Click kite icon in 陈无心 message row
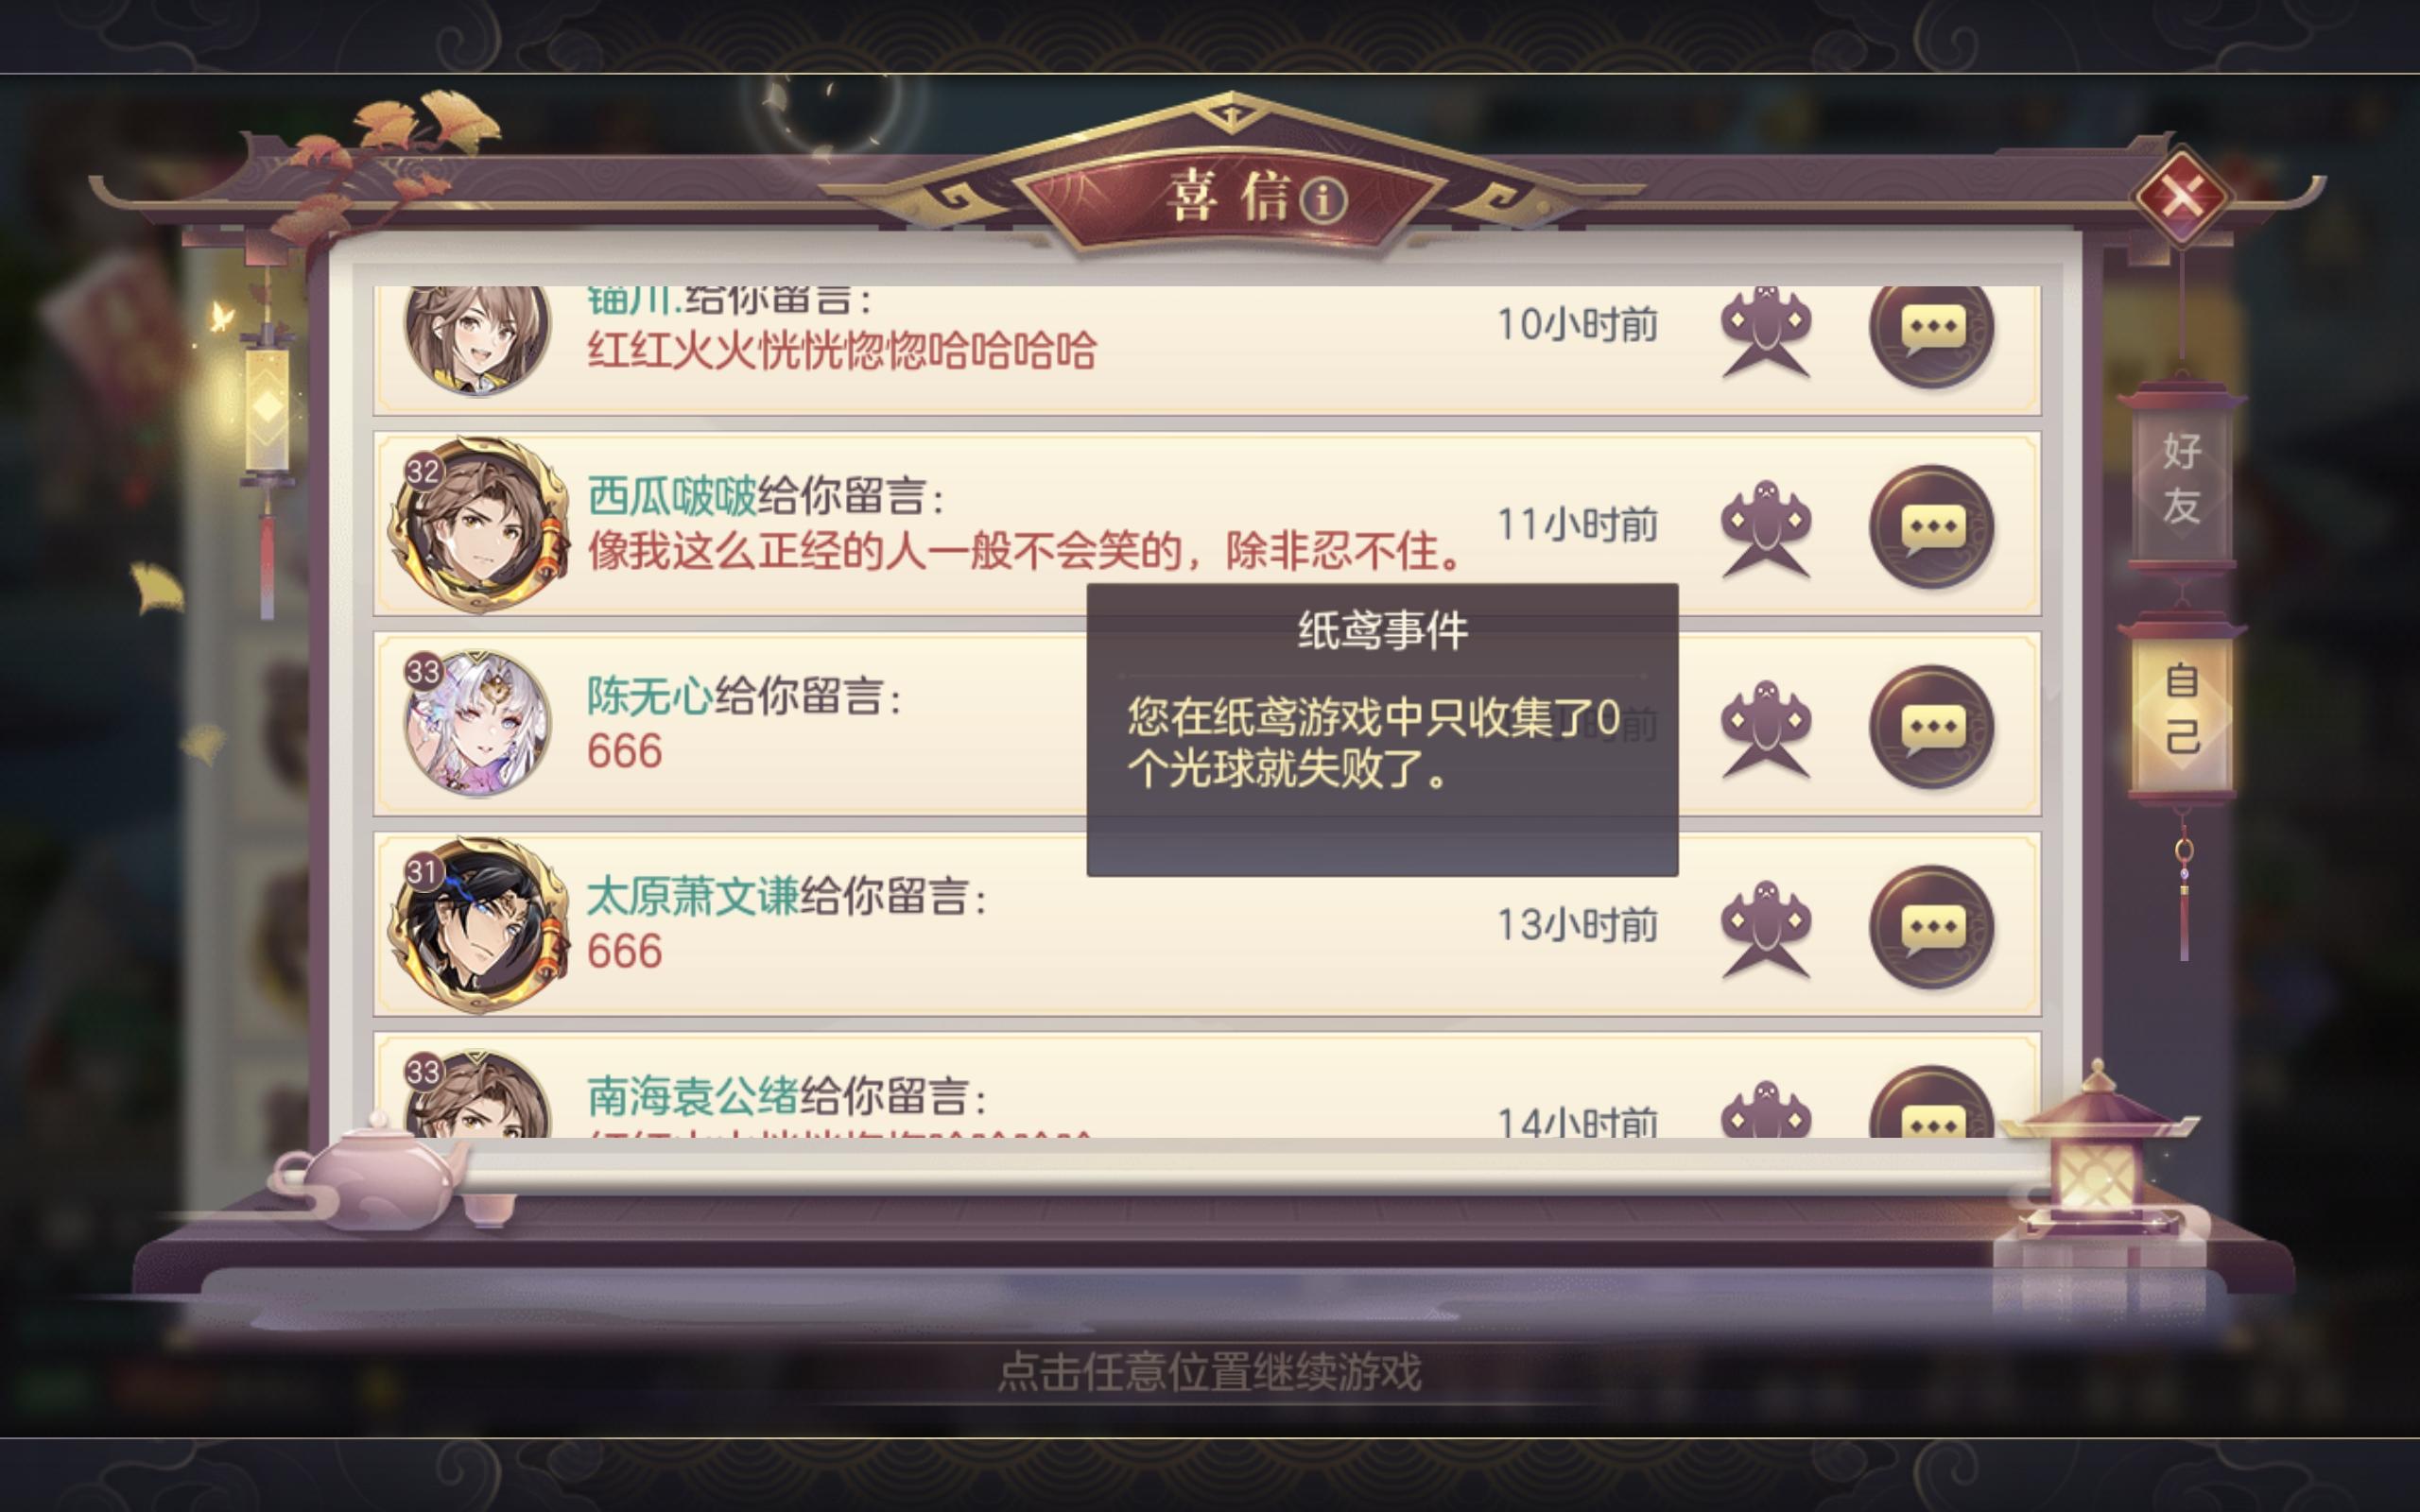The width and height of the screenshot is (2420, 1512). [x=1766, y=728]
